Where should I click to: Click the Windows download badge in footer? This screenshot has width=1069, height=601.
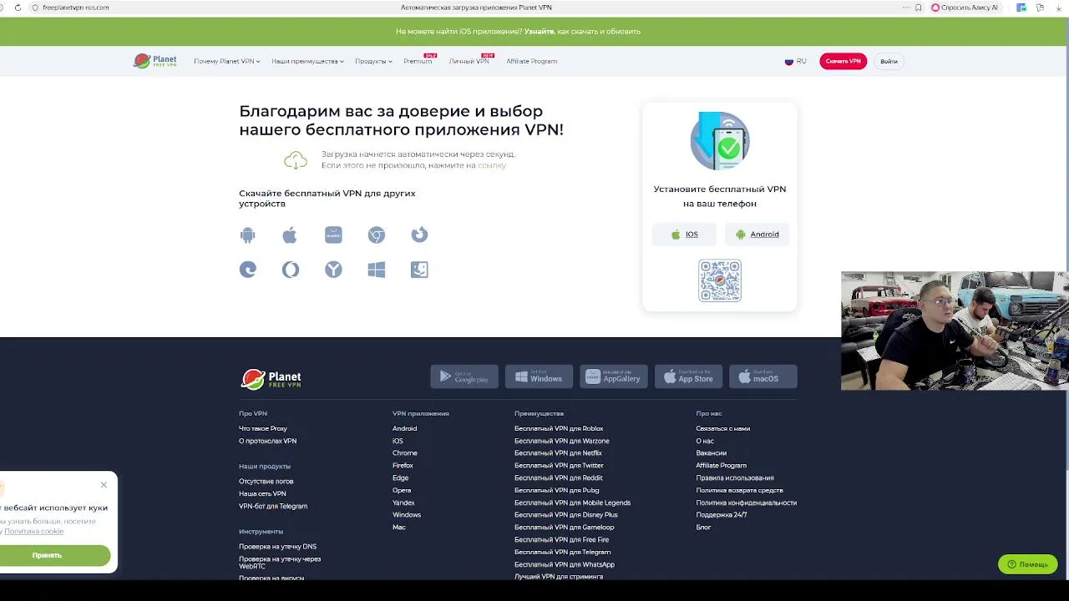coord(539,377)
